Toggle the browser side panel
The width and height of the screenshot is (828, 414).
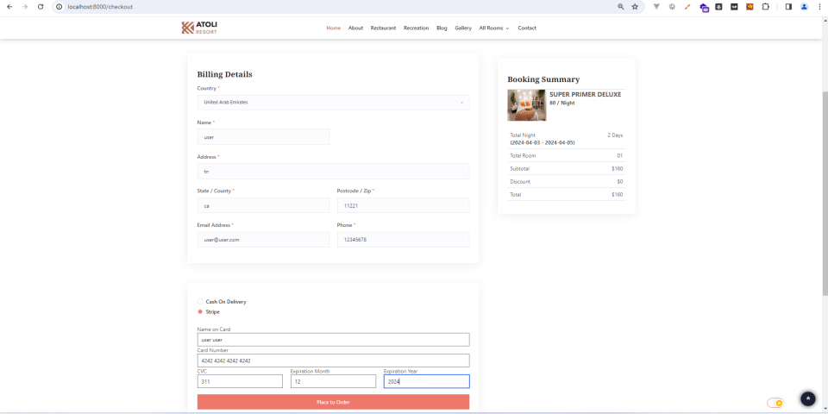pyautogui.click(x=788, y=7)
